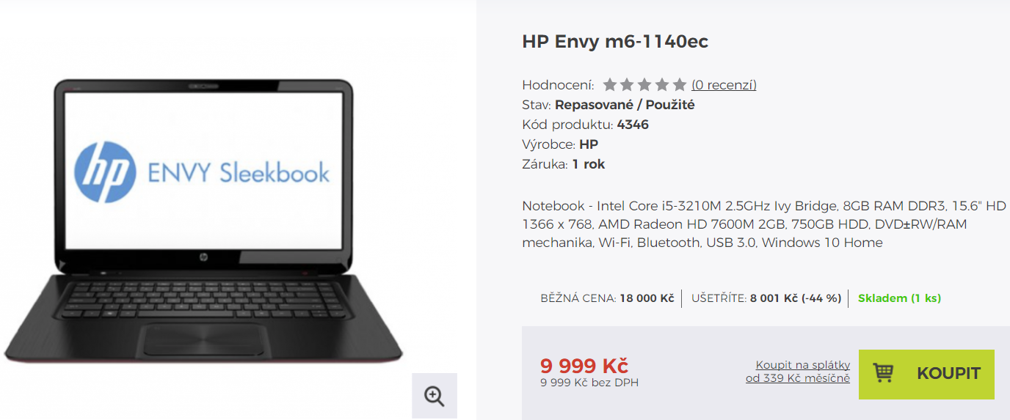Select the fourth rating star
This screenshot has width=1010, height=420.
tap(662, 84)
